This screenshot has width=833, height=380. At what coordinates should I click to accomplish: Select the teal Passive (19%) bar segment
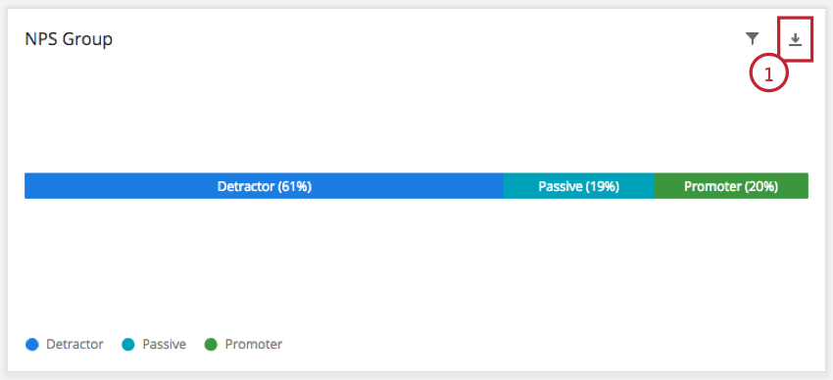(578, 186)
